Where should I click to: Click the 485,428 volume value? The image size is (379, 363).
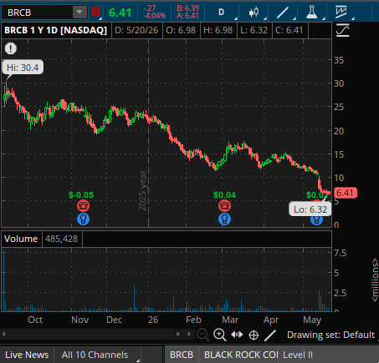[x=62, y=239]
